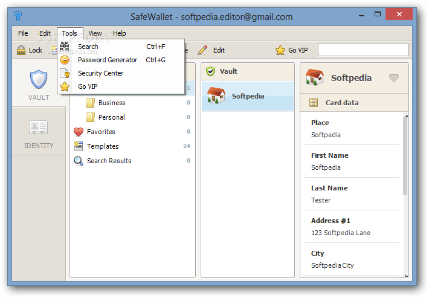The height and width of the screenshot is (298, 429).
Task: Click the card details vertical scrollbar thumb
Action: coord(405,157)
